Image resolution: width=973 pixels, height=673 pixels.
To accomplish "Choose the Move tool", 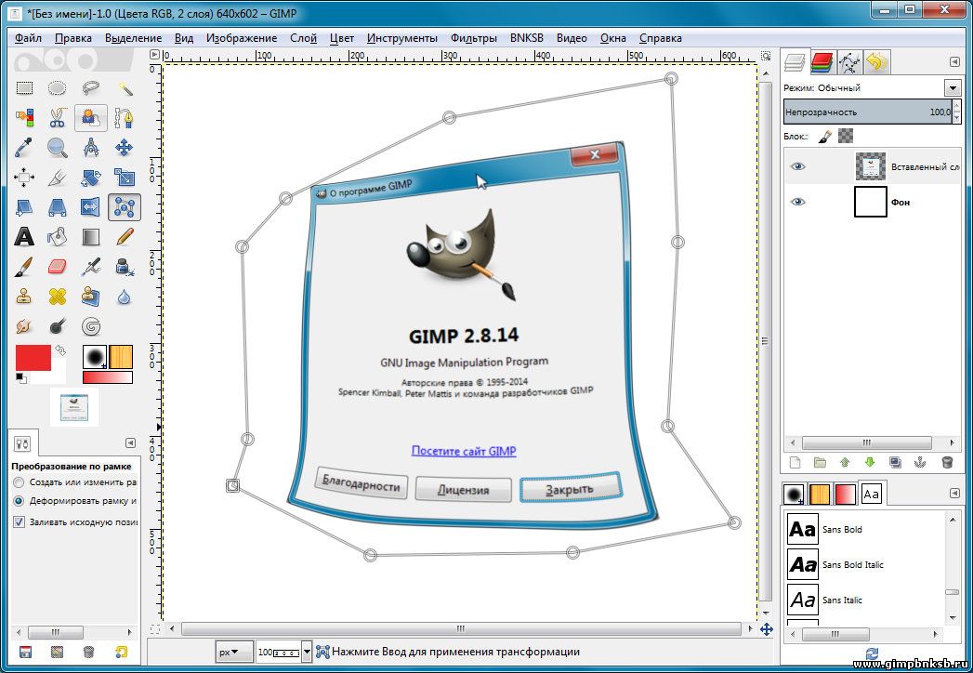I will coord(125,148).
